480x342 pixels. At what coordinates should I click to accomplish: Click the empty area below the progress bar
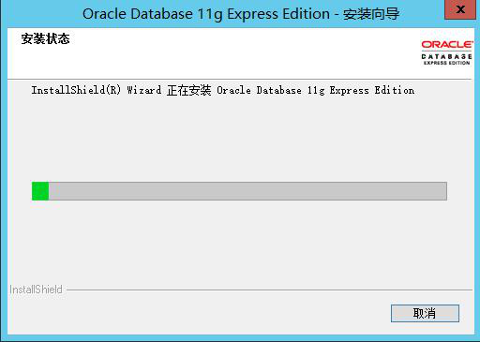click(x=239, y=242)
